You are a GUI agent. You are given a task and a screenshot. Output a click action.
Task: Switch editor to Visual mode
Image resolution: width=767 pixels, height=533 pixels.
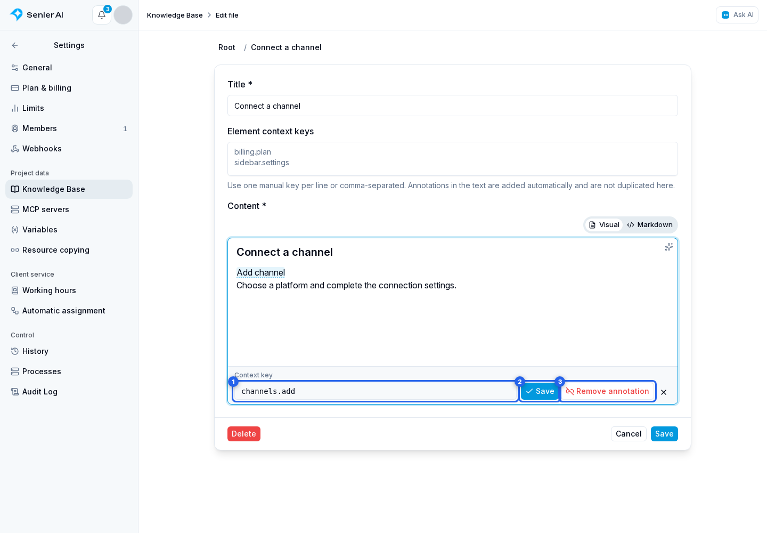[x=604, y=225]
